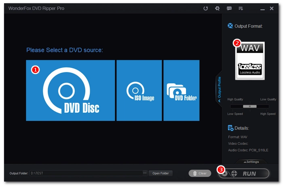Click the 'Low Speed' slider label

[x=235, y=114]
